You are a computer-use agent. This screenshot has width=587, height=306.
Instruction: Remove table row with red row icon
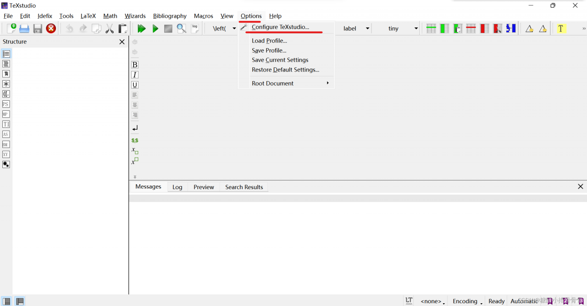pos(471,28)
